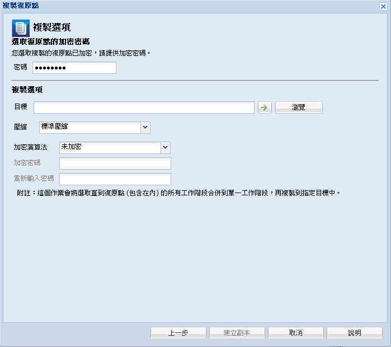Click the 瀏覽 browse button

299,107
